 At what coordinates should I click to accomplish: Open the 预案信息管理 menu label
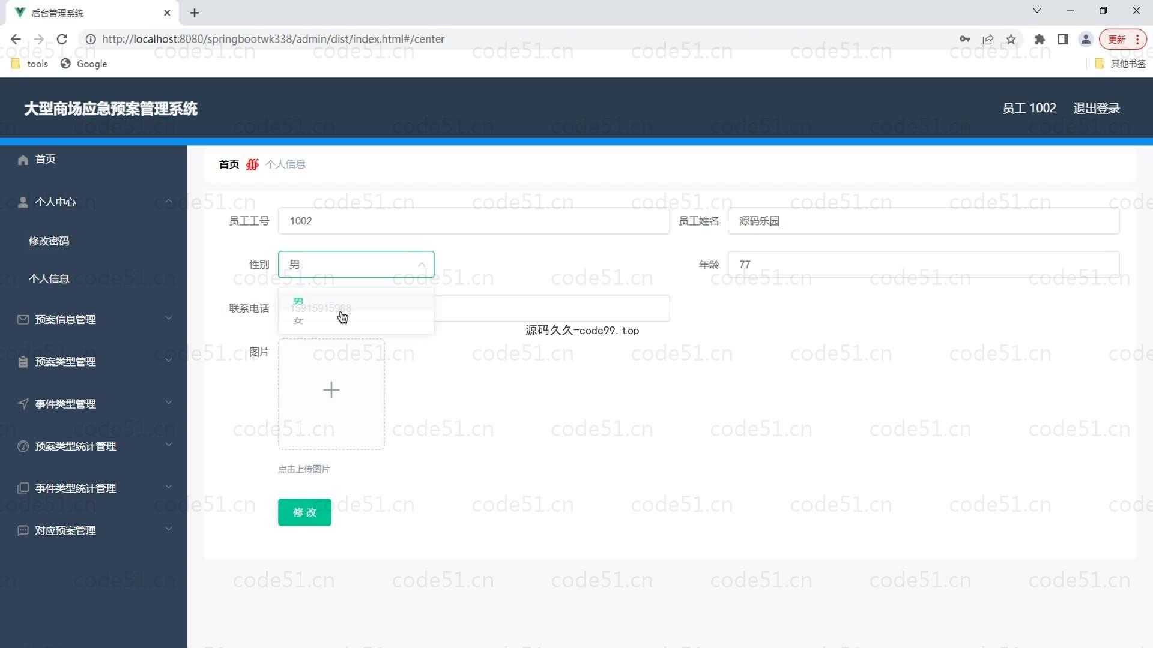click(x=65, y=320)
